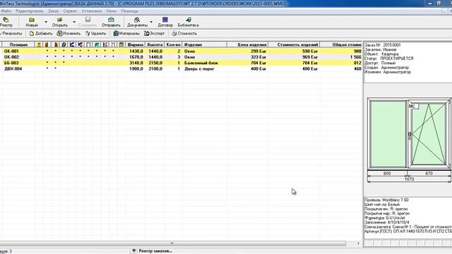452x254 pixels.
Task: Open the Документы toolbar button
Action: pos(137,22)
